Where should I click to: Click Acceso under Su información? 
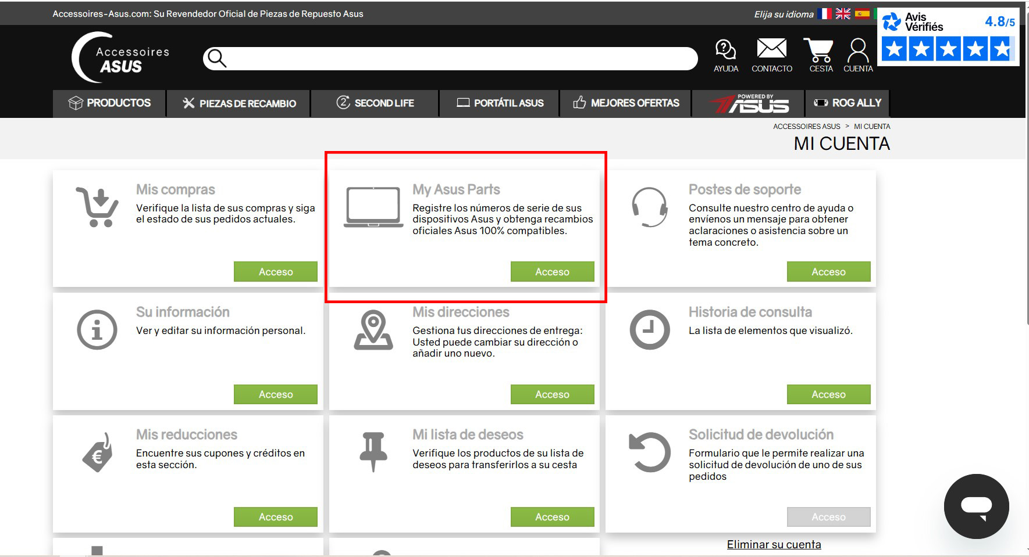(x=276, y=394)
